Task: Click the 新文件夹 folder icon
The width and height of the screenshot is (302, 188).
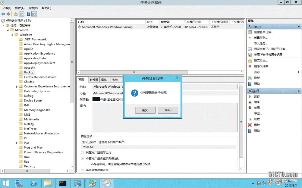Action: (250, 61)
